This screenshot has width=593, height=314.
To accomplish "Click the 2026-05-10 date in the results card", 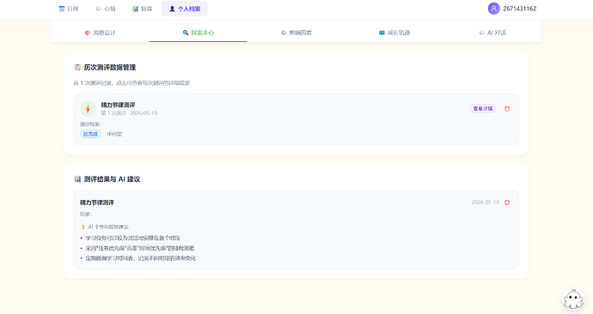I will 486,202.
